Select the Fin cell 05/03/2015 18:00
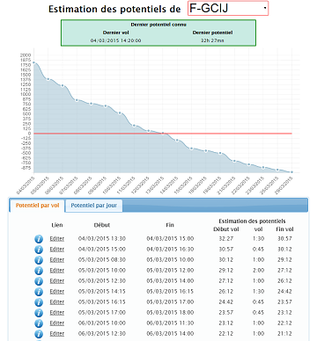 pyautogui.click(x=170, y=313)
